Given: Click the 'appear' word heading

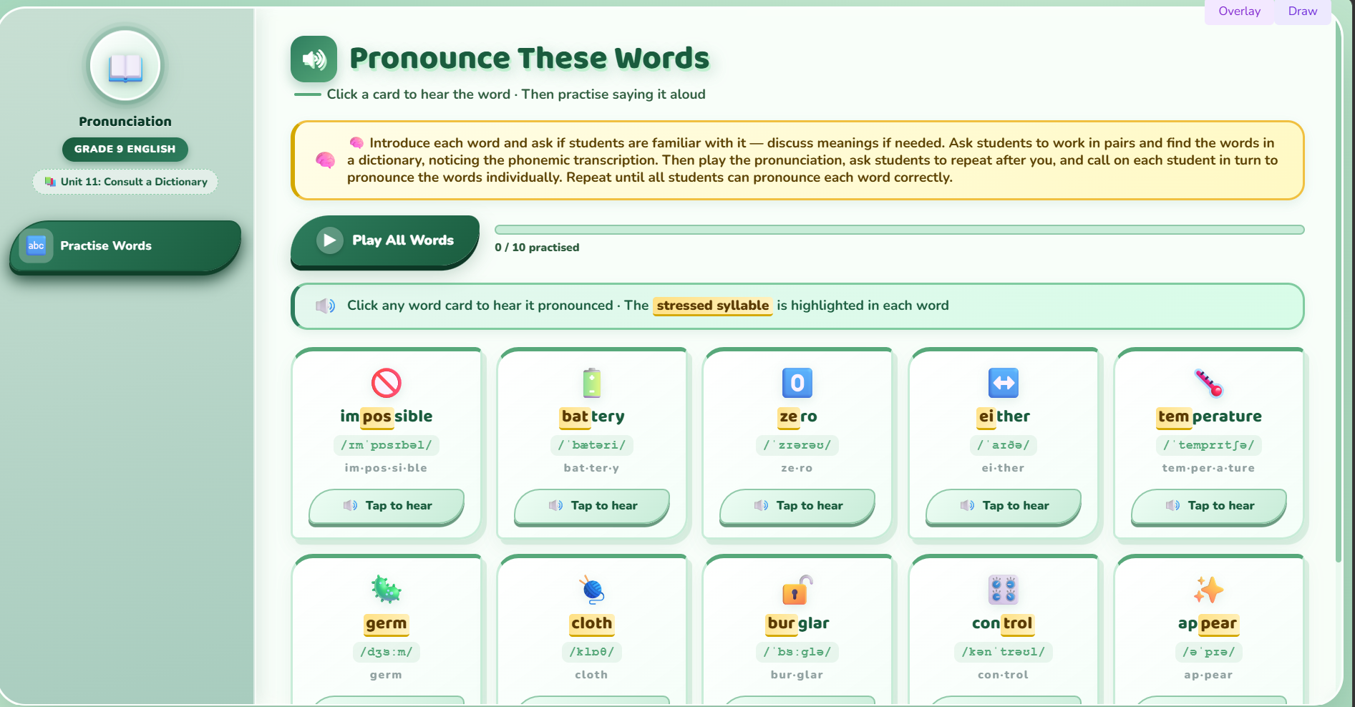Looking at the screenshot, I should coord(1209,623).
